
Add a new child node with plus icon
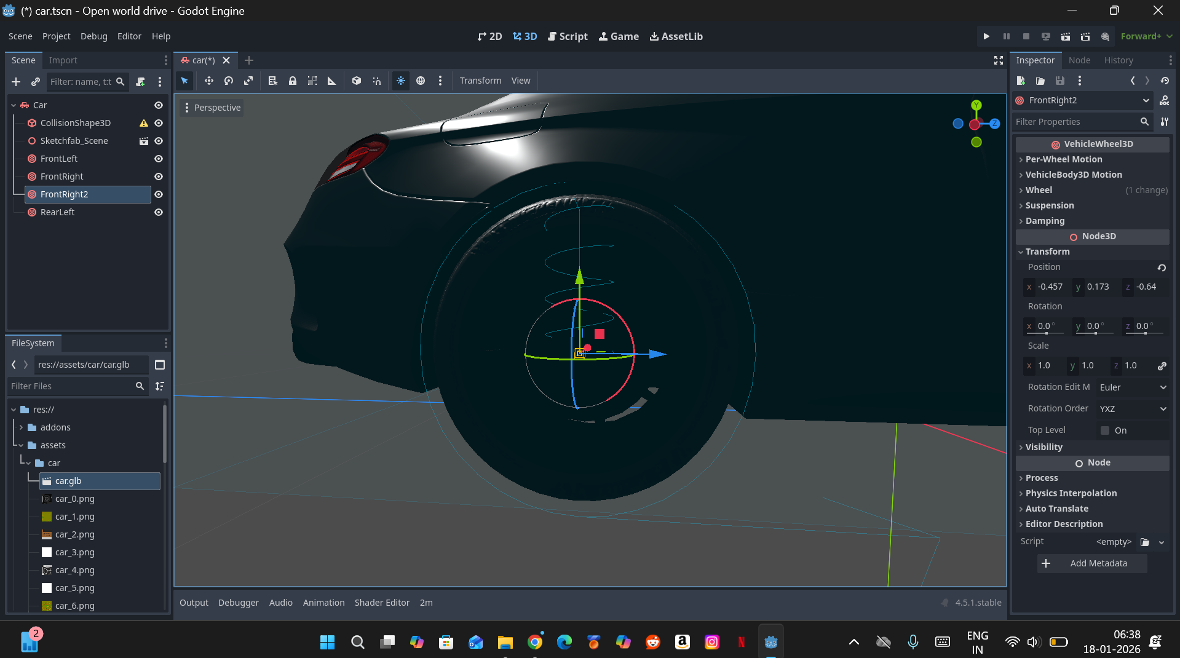pos(16,82)
